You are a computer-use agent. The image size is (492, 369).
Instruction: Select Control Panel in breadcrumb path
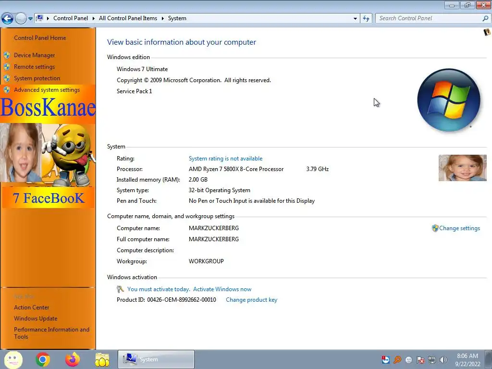point(71,18)
